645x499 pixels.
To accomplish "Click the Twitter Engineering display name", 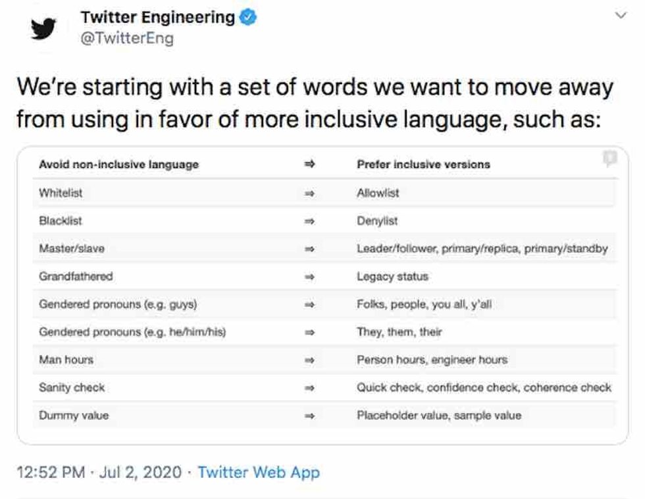I will (x=157, y=18).
